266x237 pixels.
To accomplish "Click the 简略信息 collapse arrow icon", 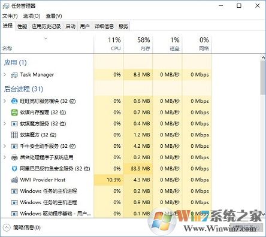I will click(x=7, y=227).
